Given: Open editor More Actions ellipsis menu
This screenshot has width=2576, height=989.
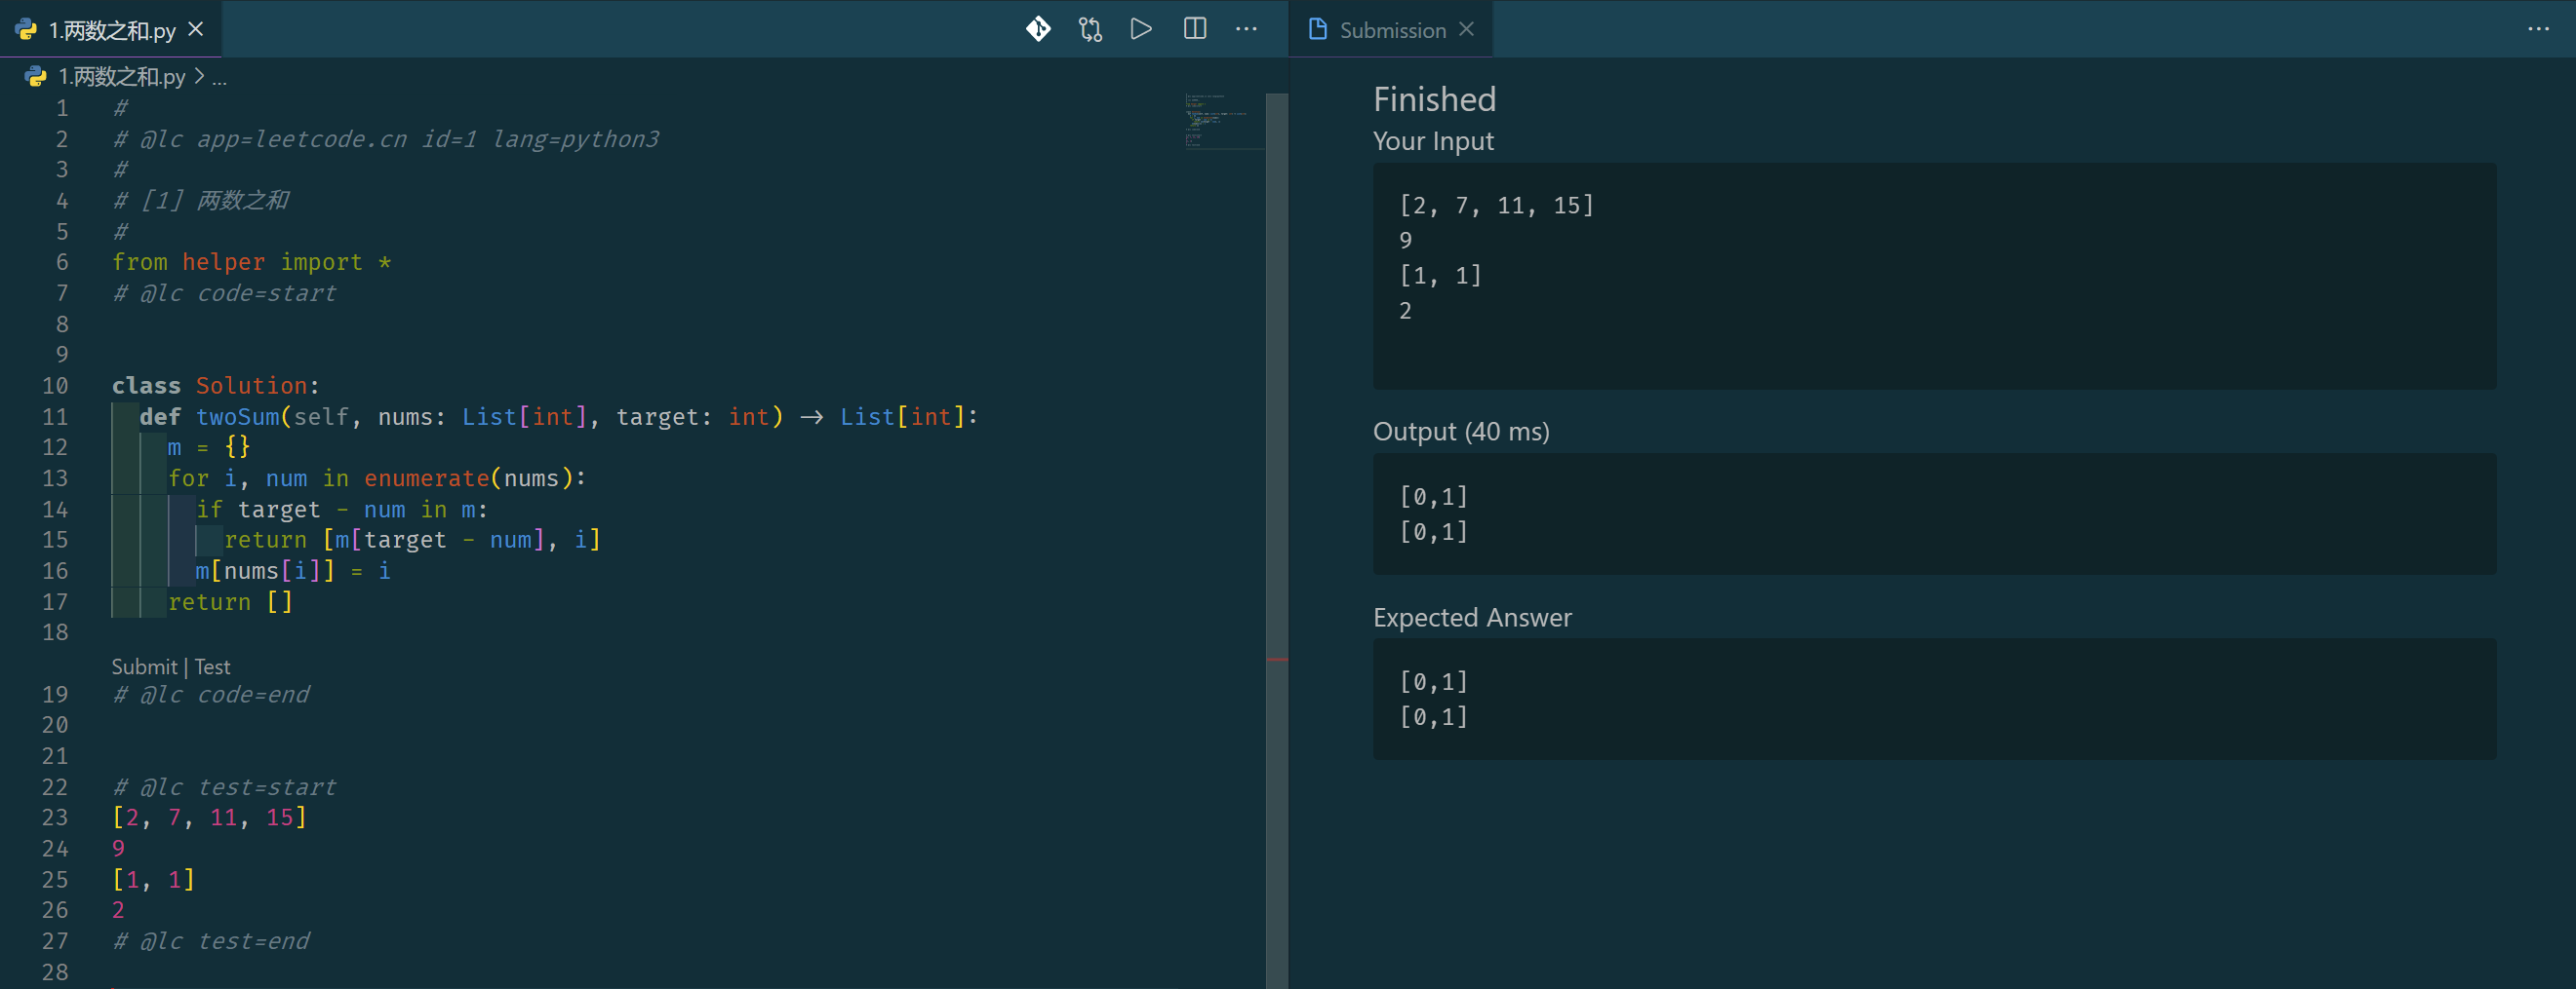Looking at the screenshot, I should [1246, 29].
